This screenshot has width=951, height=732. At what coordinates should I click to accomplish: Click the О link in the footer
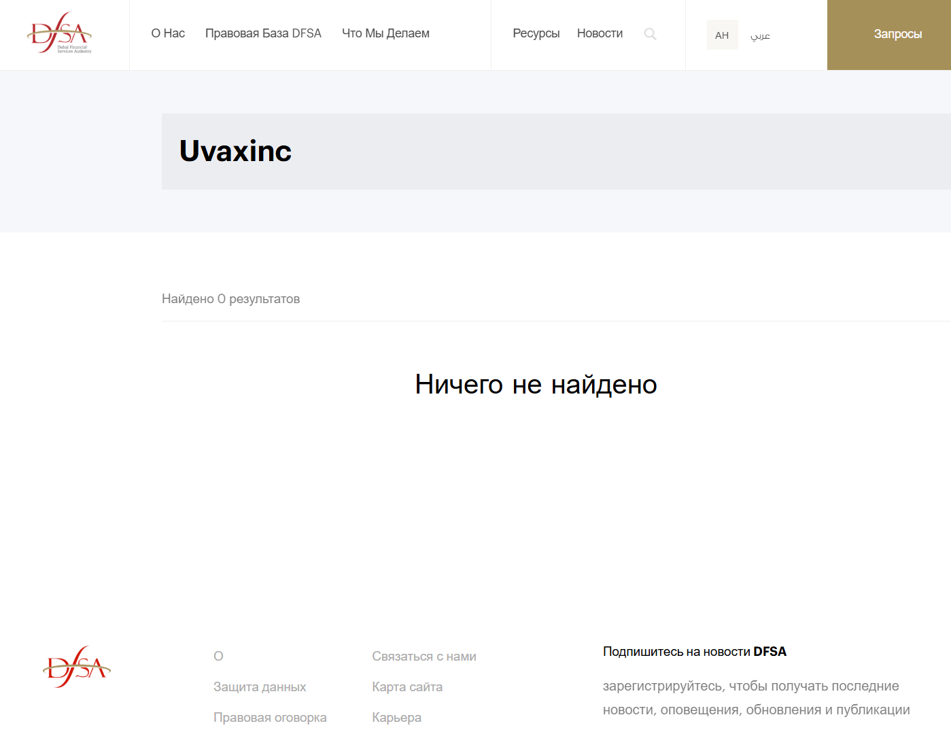[218, 657]
